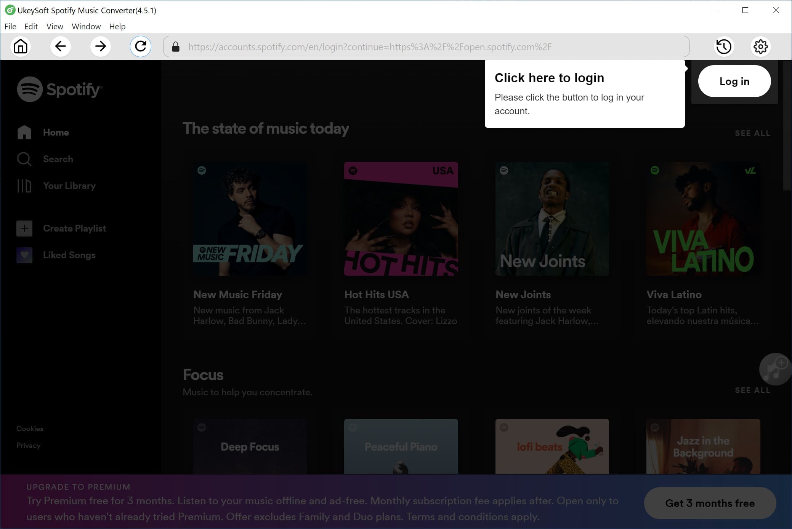Click the page refresh/reload icon
Viewport: 792px width, 529px height.
141,46
